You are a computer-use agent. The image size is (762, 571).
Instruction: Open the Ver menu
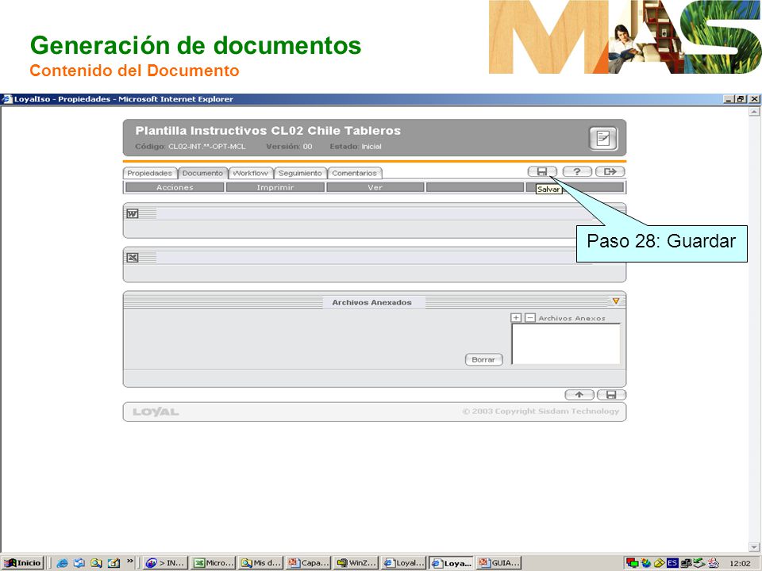[x=375, y=187]
